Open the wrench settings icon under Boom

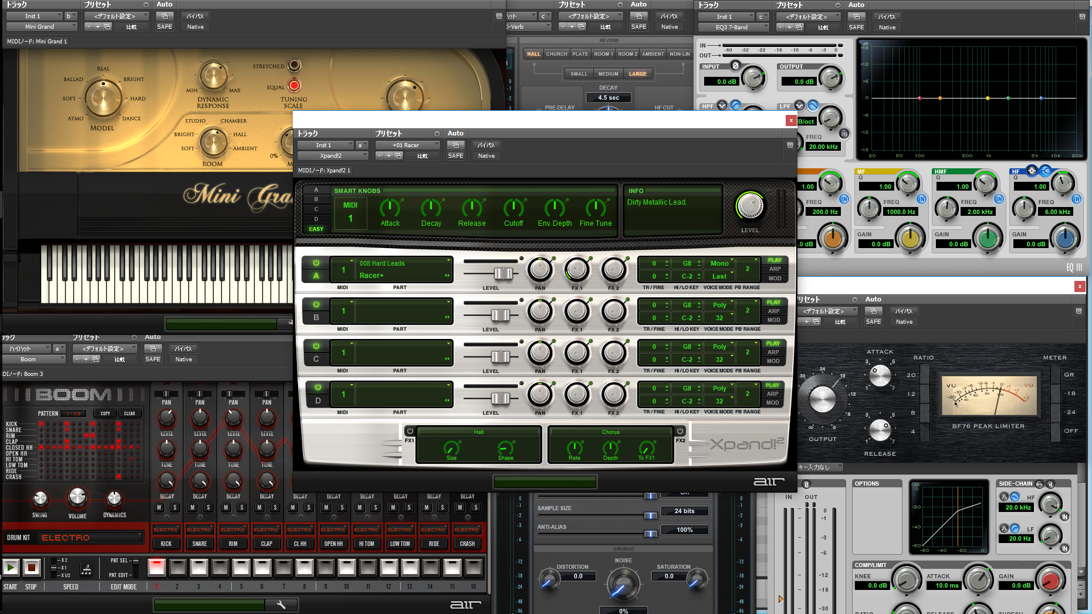tap(281, 605)
